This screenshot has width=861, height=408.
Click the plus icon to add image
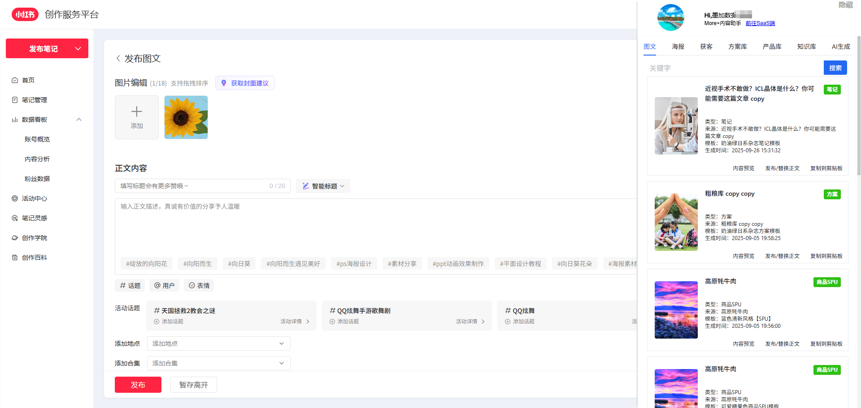pos(137,112)
